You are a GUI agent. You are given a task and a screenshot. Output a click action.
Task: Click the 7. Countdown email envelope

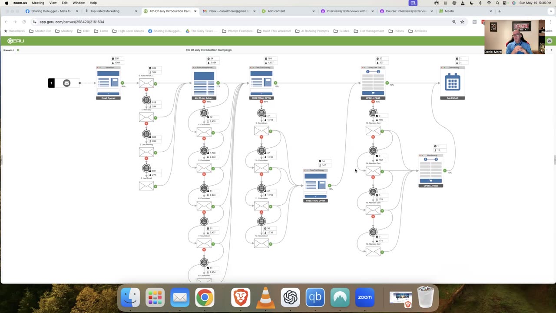point(204,243)
